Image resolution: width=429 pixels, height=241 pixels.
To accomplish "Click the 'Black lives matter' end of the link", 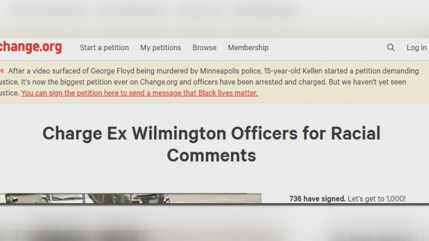I will [x=228, y=93].
